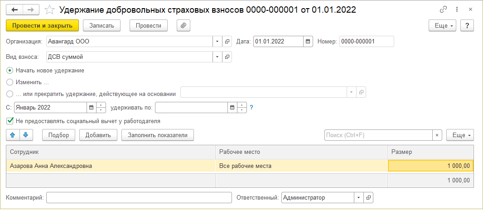Uncheck 'Не предоставлять социальный вычет у работодателя'

pos(10,121)
